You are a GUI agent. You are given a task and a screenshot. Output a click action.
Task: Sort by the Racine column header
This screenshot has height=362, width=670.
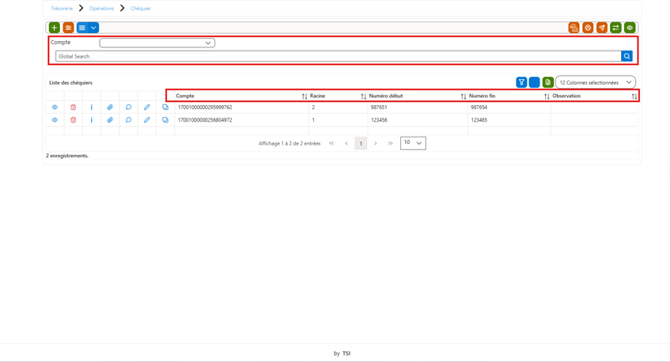click(x=338, y=96)
